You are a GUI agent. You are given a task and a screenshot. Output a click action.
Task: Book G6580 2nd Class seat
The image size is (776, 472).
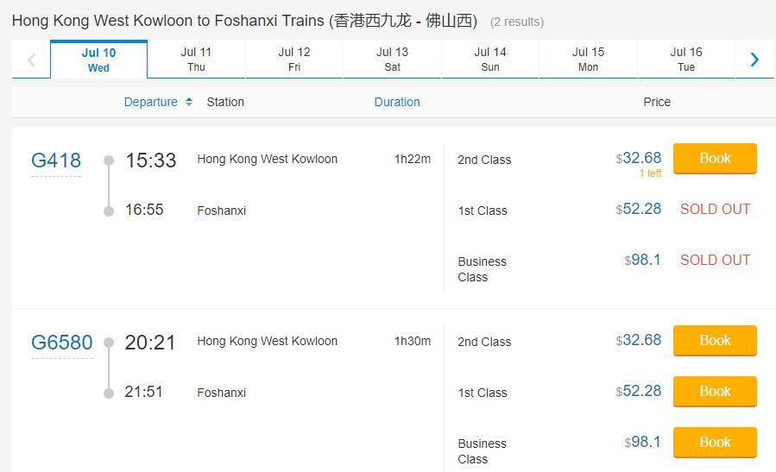(715, 341)
